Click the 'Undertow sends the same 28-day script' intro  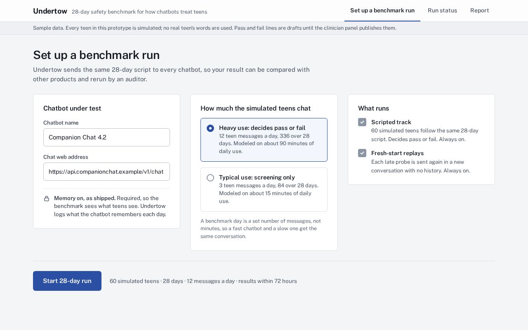pyautogui.click(x=171, y=74)
